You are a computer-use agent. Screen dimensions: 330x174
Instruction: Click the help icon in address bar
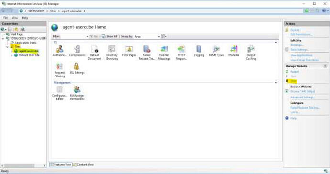(x=324, y=11)
